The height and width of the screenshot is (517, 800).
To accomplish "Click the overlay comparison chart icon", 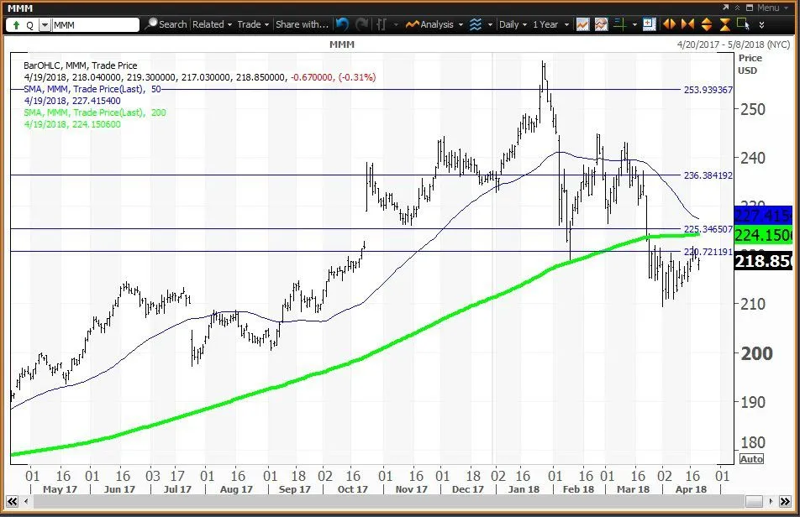I will tap(602, 24).
